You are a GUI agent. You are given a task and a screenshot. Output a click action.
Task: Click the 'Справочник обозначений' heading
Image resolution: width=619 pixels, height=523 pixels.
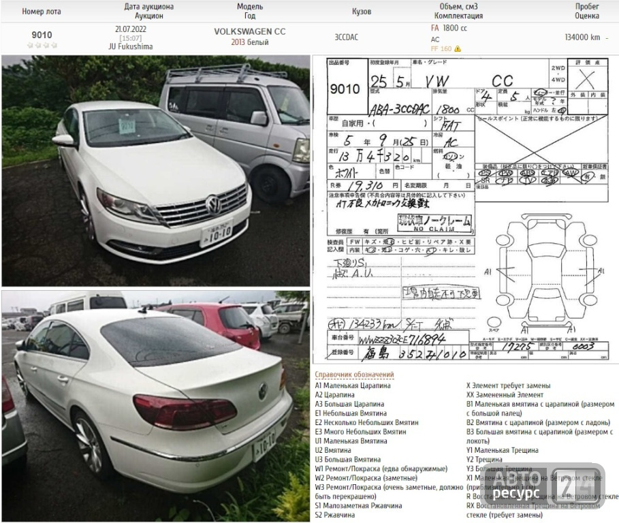point(354,374)
